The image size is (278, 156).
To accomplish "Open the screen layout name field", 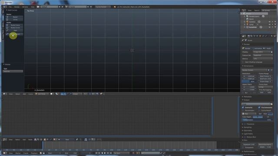I will (x=49, y=7).
